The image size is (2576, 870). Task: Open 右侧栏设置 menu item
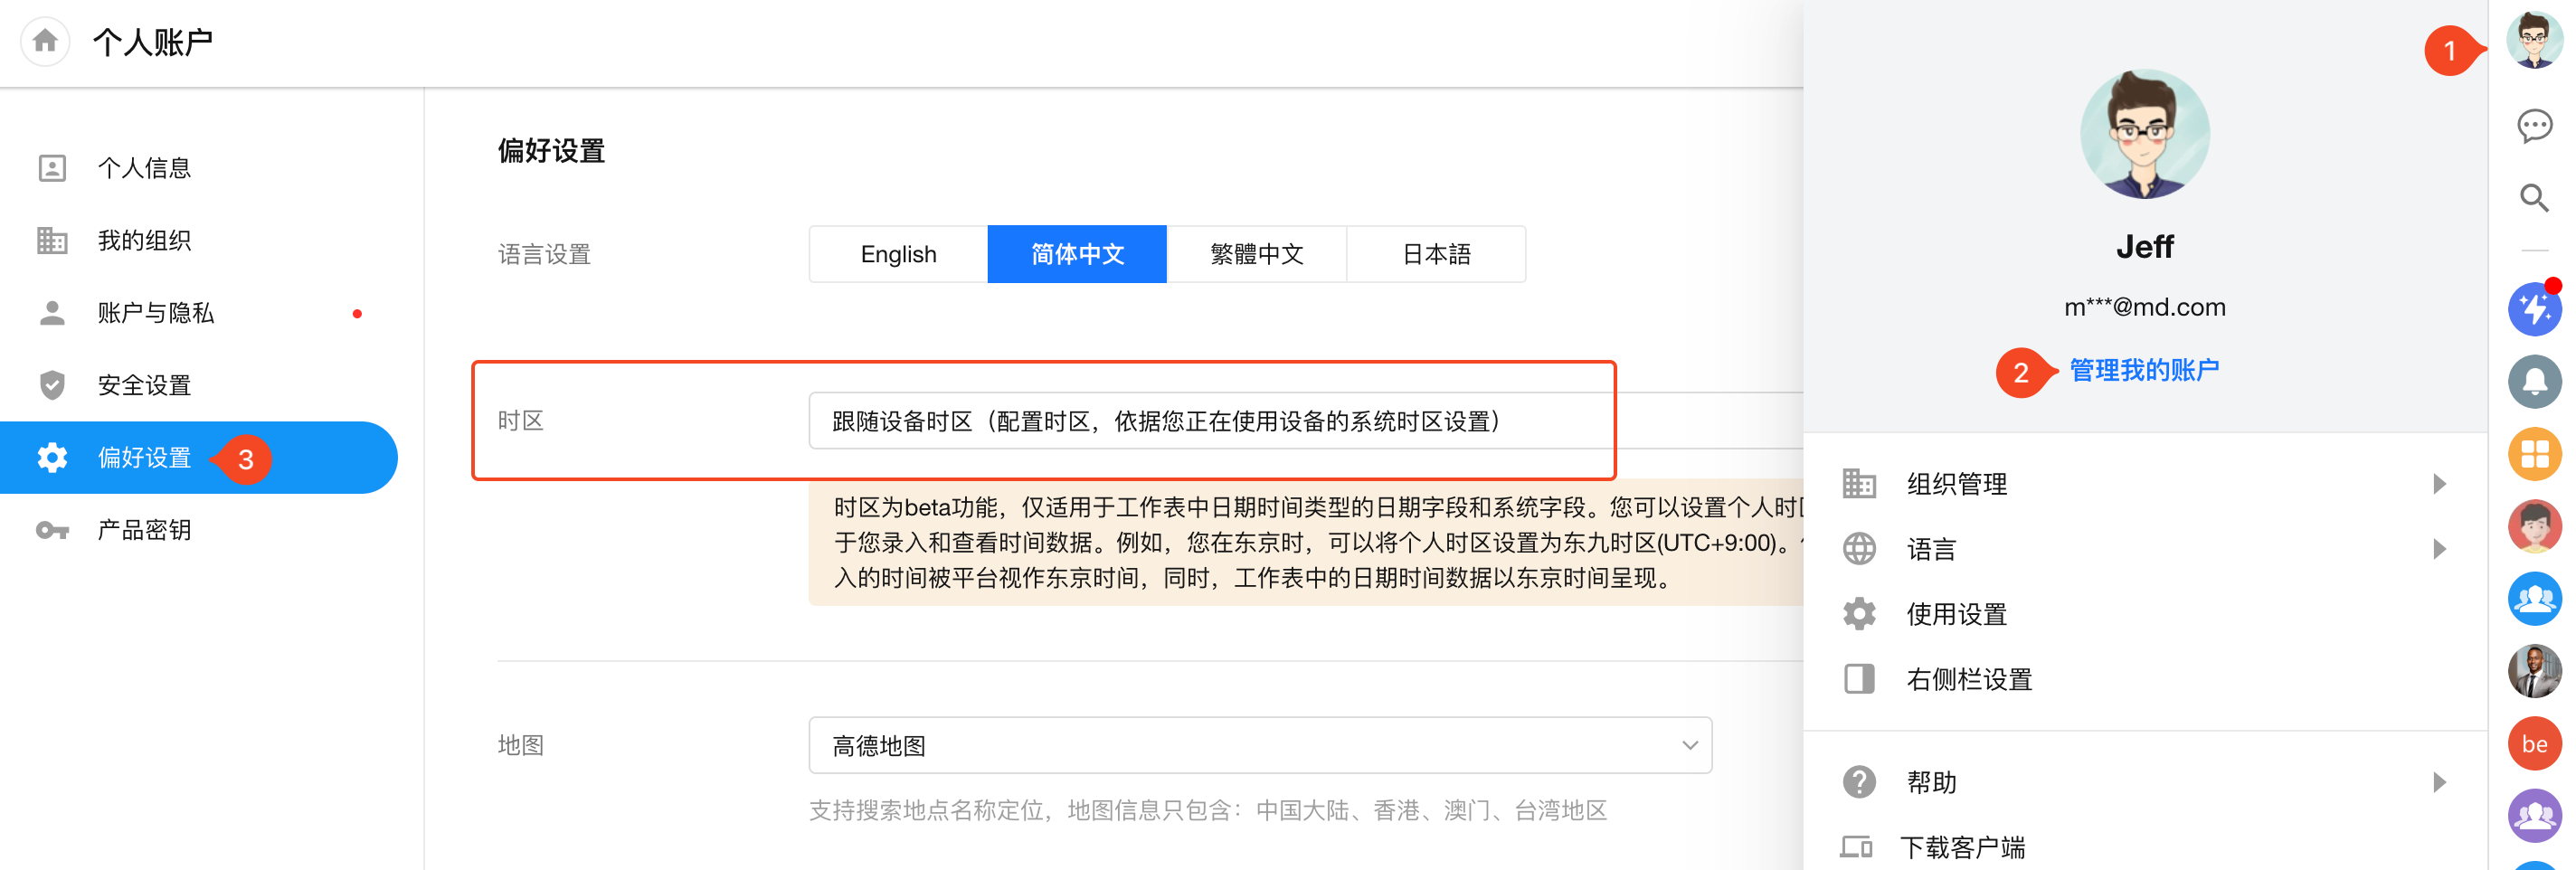coord(1968,679)
